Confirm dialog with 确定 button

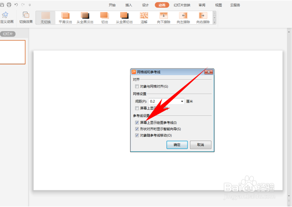click(177, 145)
